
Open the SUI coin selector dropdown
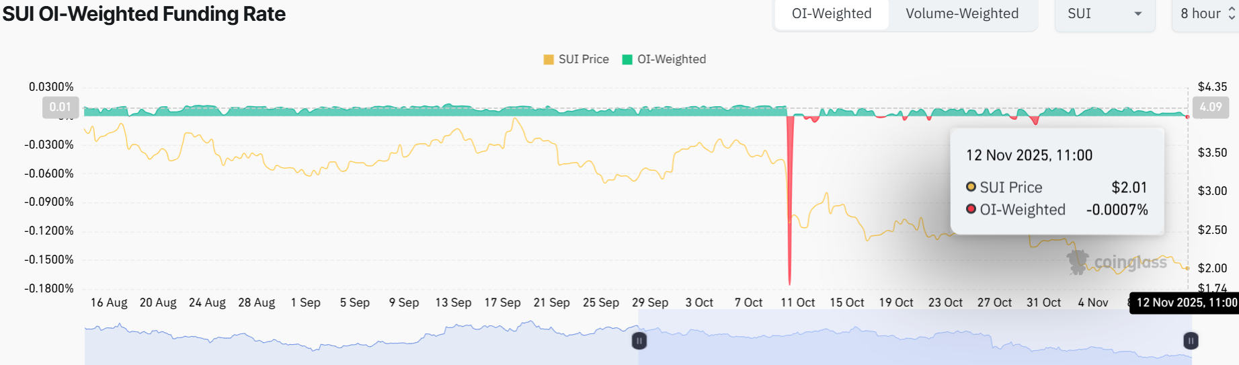coord(1104,14)
